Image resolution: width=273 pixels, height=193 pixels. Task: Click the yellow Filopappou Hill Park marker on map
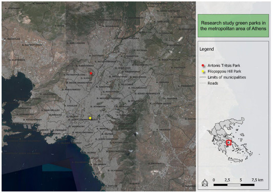click(x=90, y=118)
